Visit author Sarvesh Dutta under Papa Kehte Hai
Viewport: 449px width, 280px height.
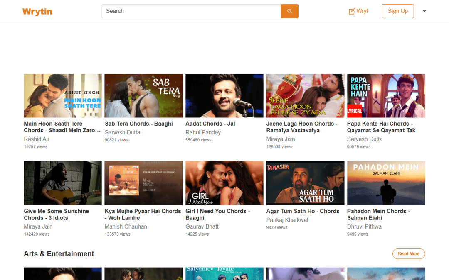(x=365, y=139)
